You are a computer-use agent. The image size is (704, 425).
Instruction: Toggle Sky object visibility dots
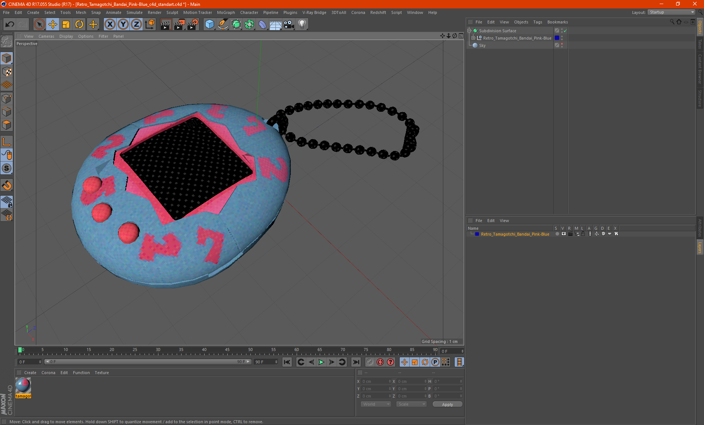tap(562, 45)
